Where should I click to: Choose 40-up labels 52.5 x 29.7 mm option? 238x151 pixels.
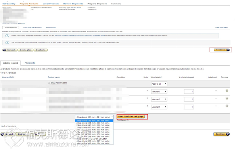[x=94, y=141]
